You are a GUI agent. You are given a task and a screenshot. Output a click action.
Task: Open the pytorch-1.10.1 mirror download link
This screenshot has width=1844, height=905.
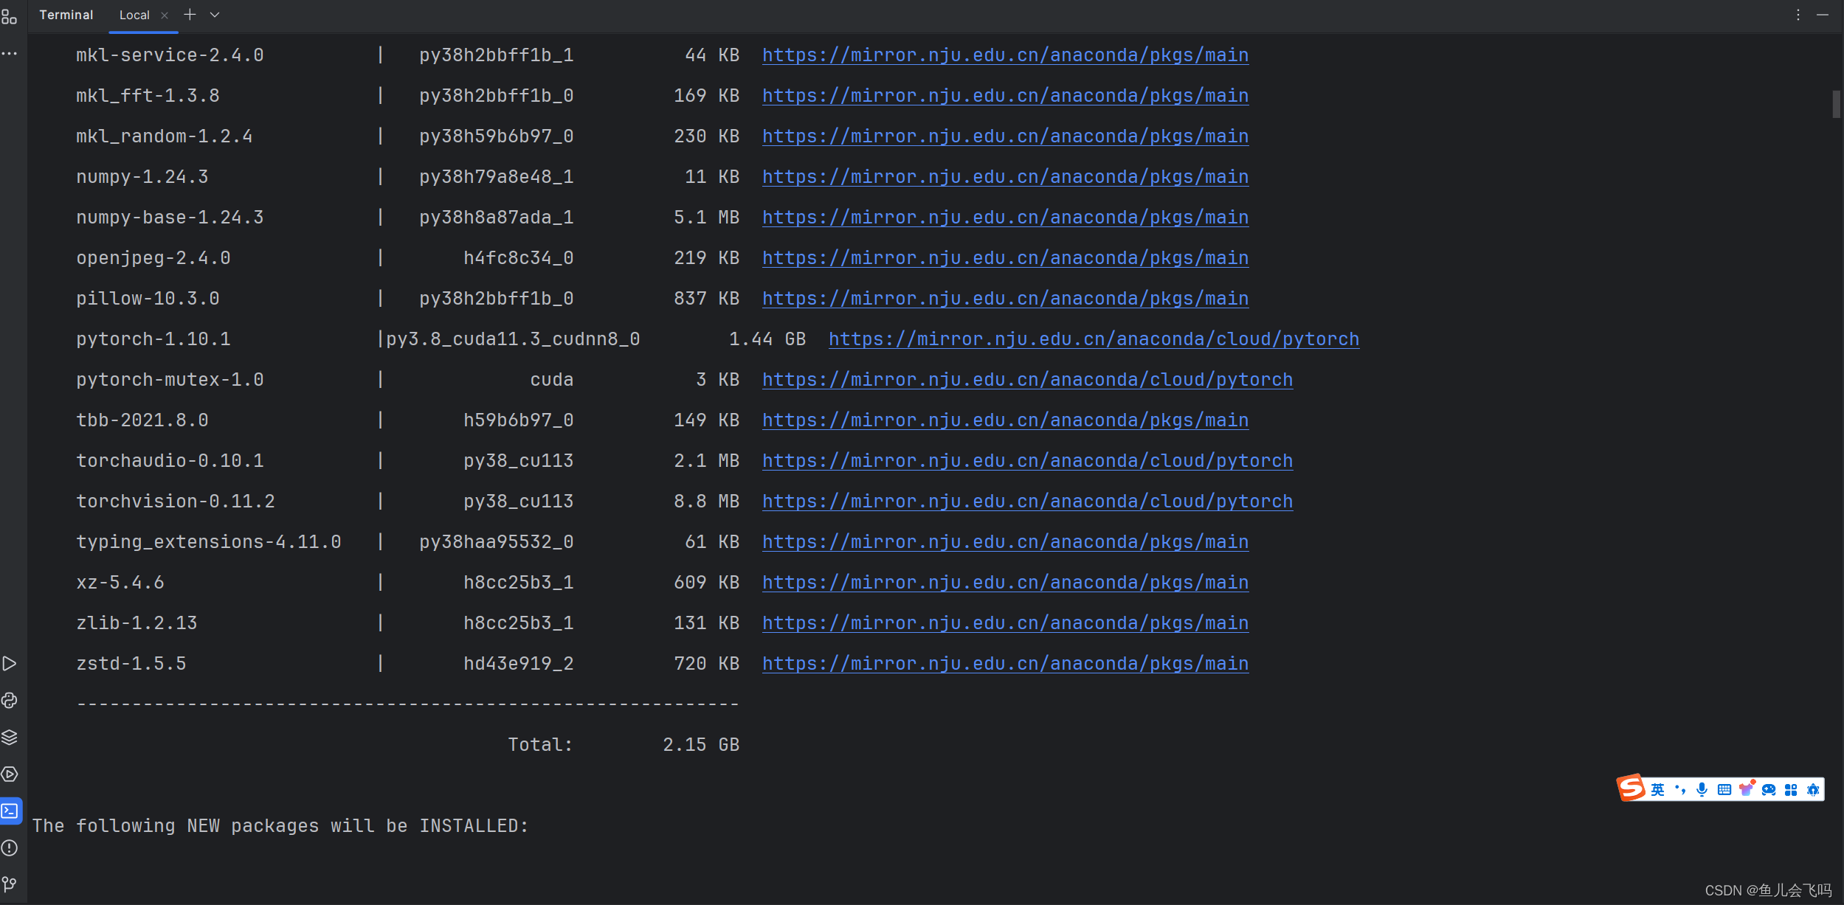point(1093,339)
